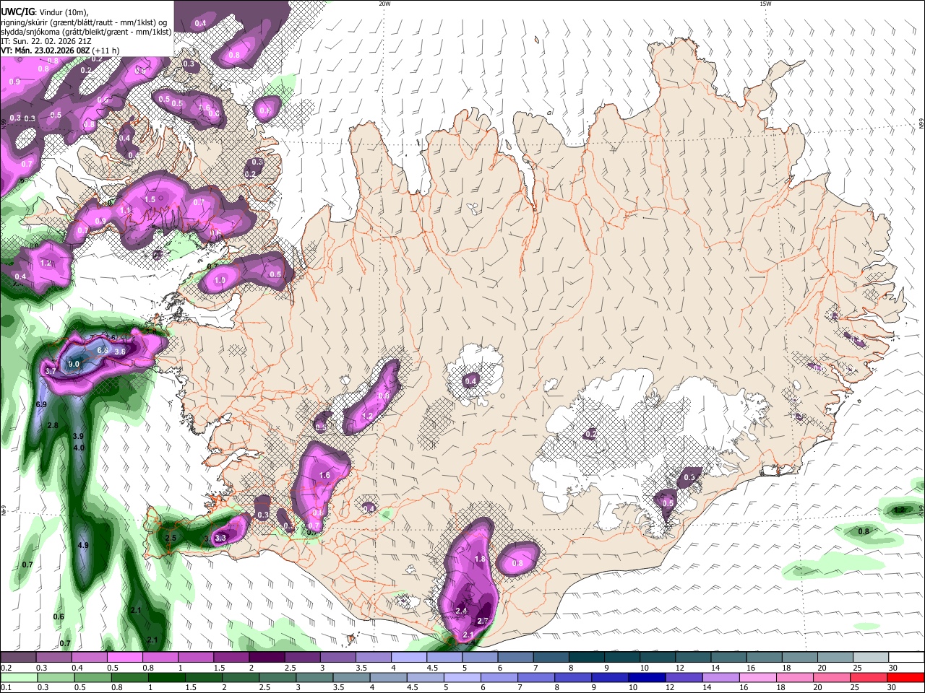This screenshot has height=693, width=925.
Task: Click the palest green first swatch in lower legend
Action: point(17,677)
